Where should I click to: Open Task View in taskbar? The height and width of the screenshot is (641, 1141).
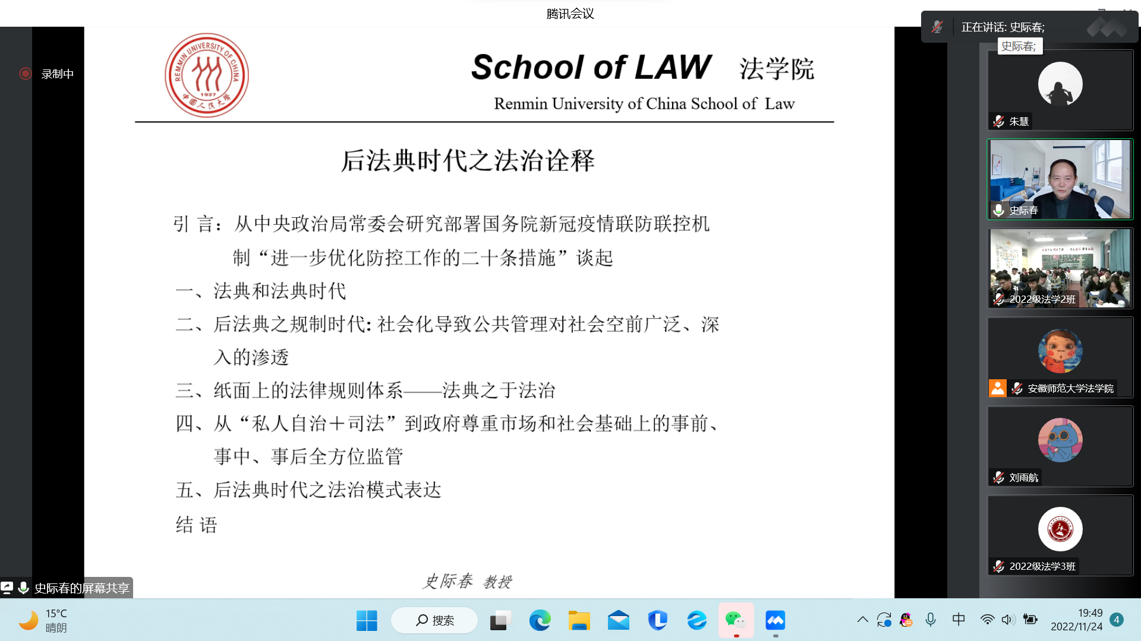pyautogui.click(x=500, y=621)
